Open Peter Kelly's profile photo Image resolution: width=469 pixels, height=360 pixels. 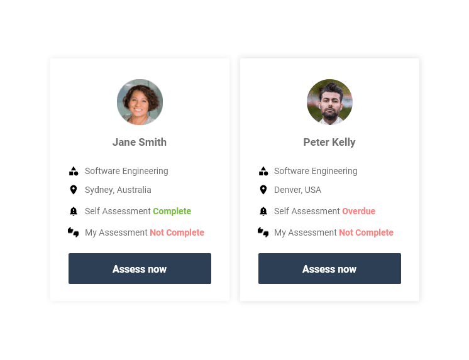(x=329, y=102)
